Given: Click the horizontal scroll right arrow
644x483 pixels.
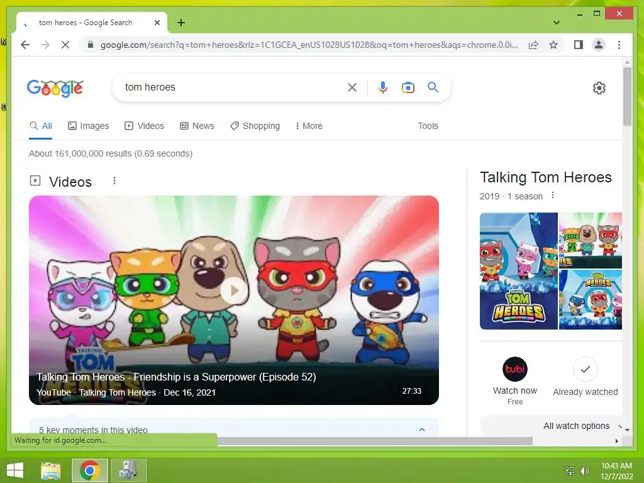Looking at the screenshot, I should [616, 441].
